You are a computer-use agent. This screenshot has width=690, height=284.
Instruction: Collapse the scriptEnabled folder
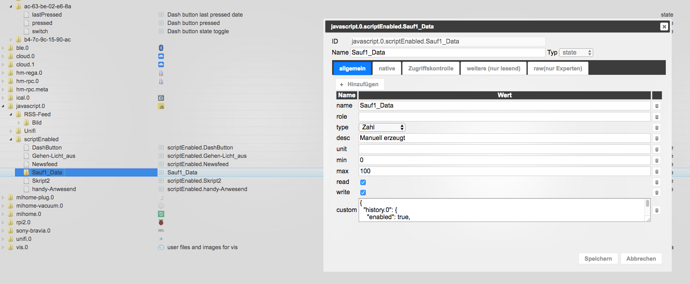pos(11,139)
